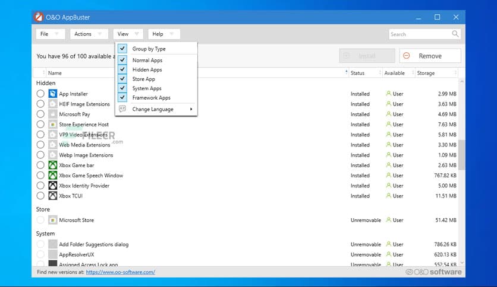Click the Xbox Game Speech Window icon
The image size is (497, 287).
pyautogui.click(x=53, y=175)
